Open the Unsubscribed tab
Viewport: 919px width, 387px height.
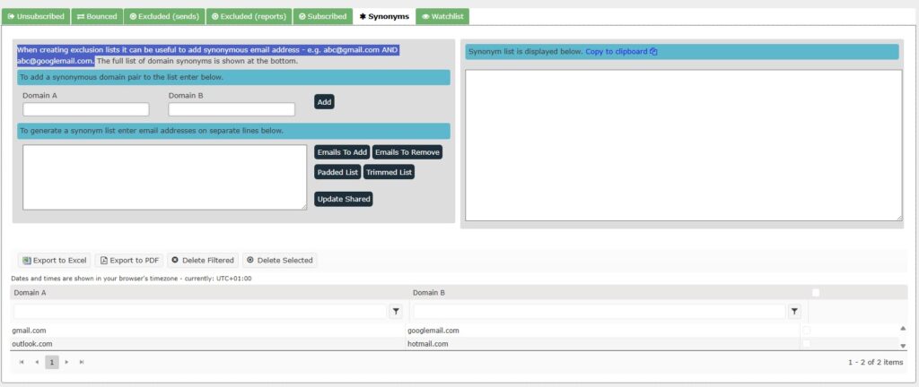pos(35,16)
